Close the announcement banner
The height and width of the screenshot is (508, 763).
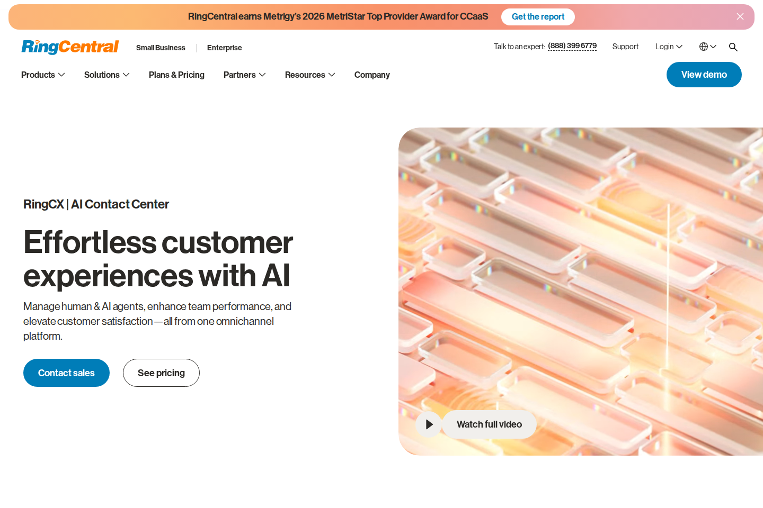pos(740,16)
